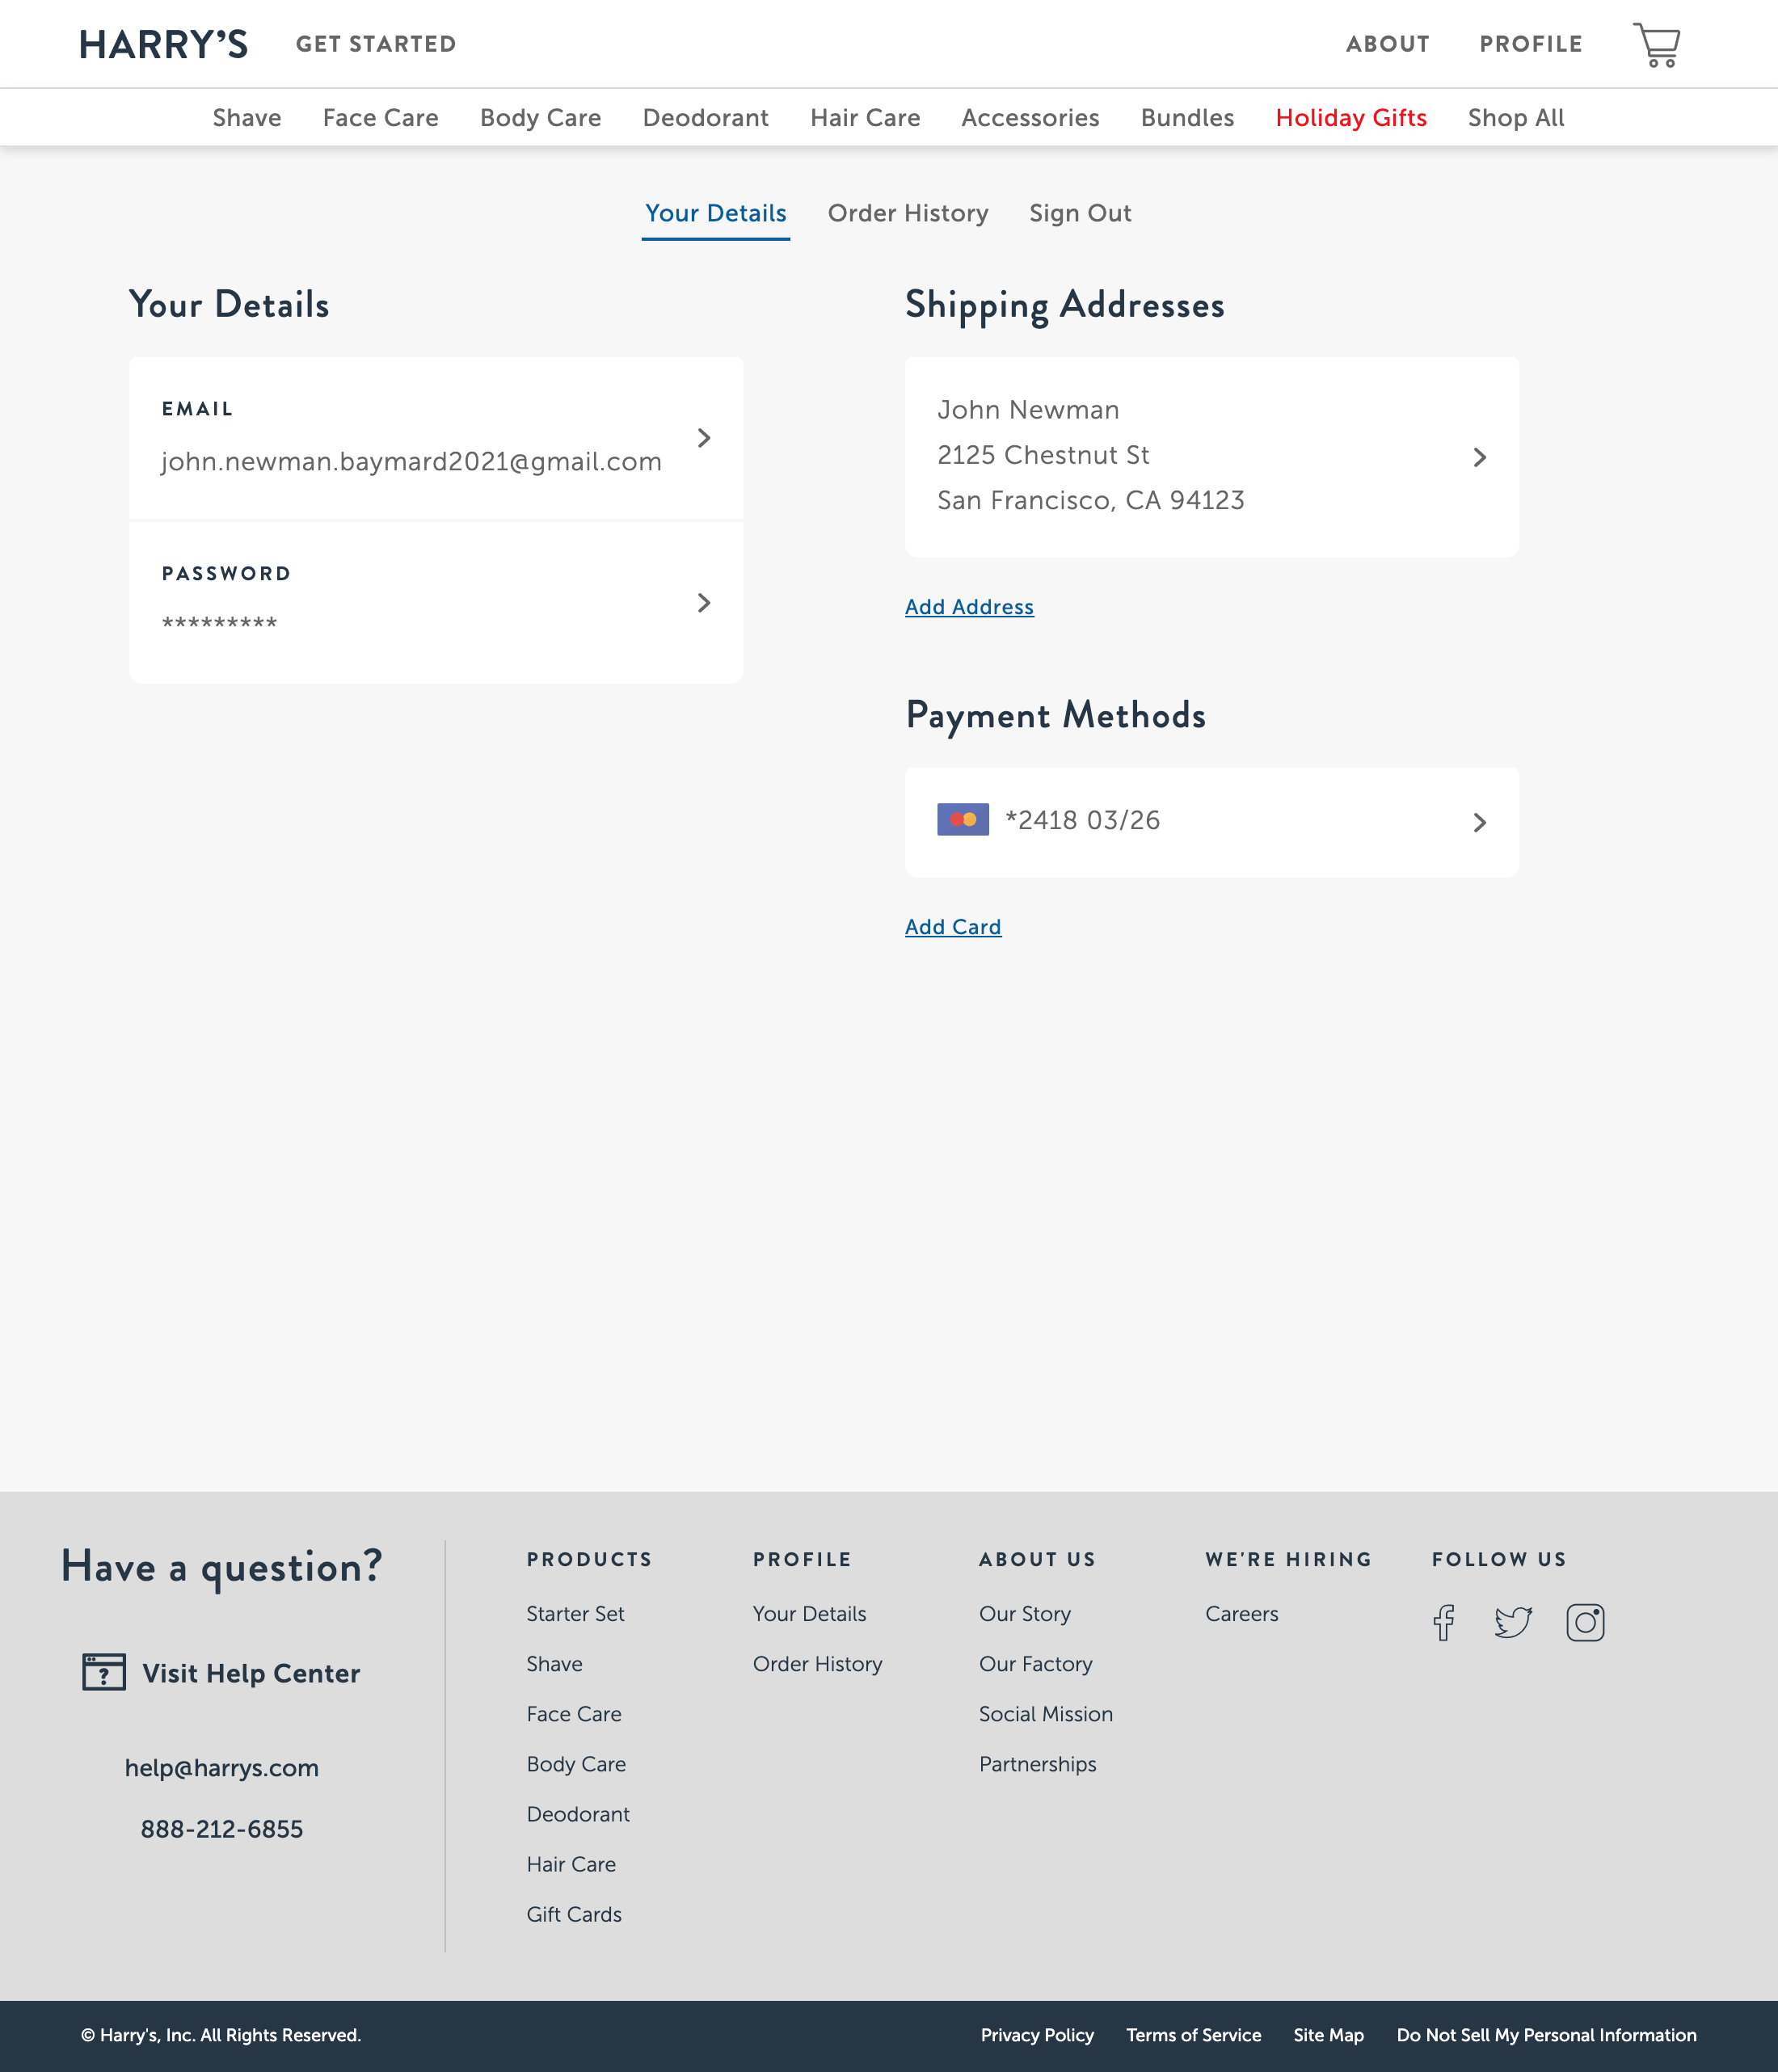Click the Add Card link
Image resolution: width=1778 pixels, height=2072 pixels.
953,926
